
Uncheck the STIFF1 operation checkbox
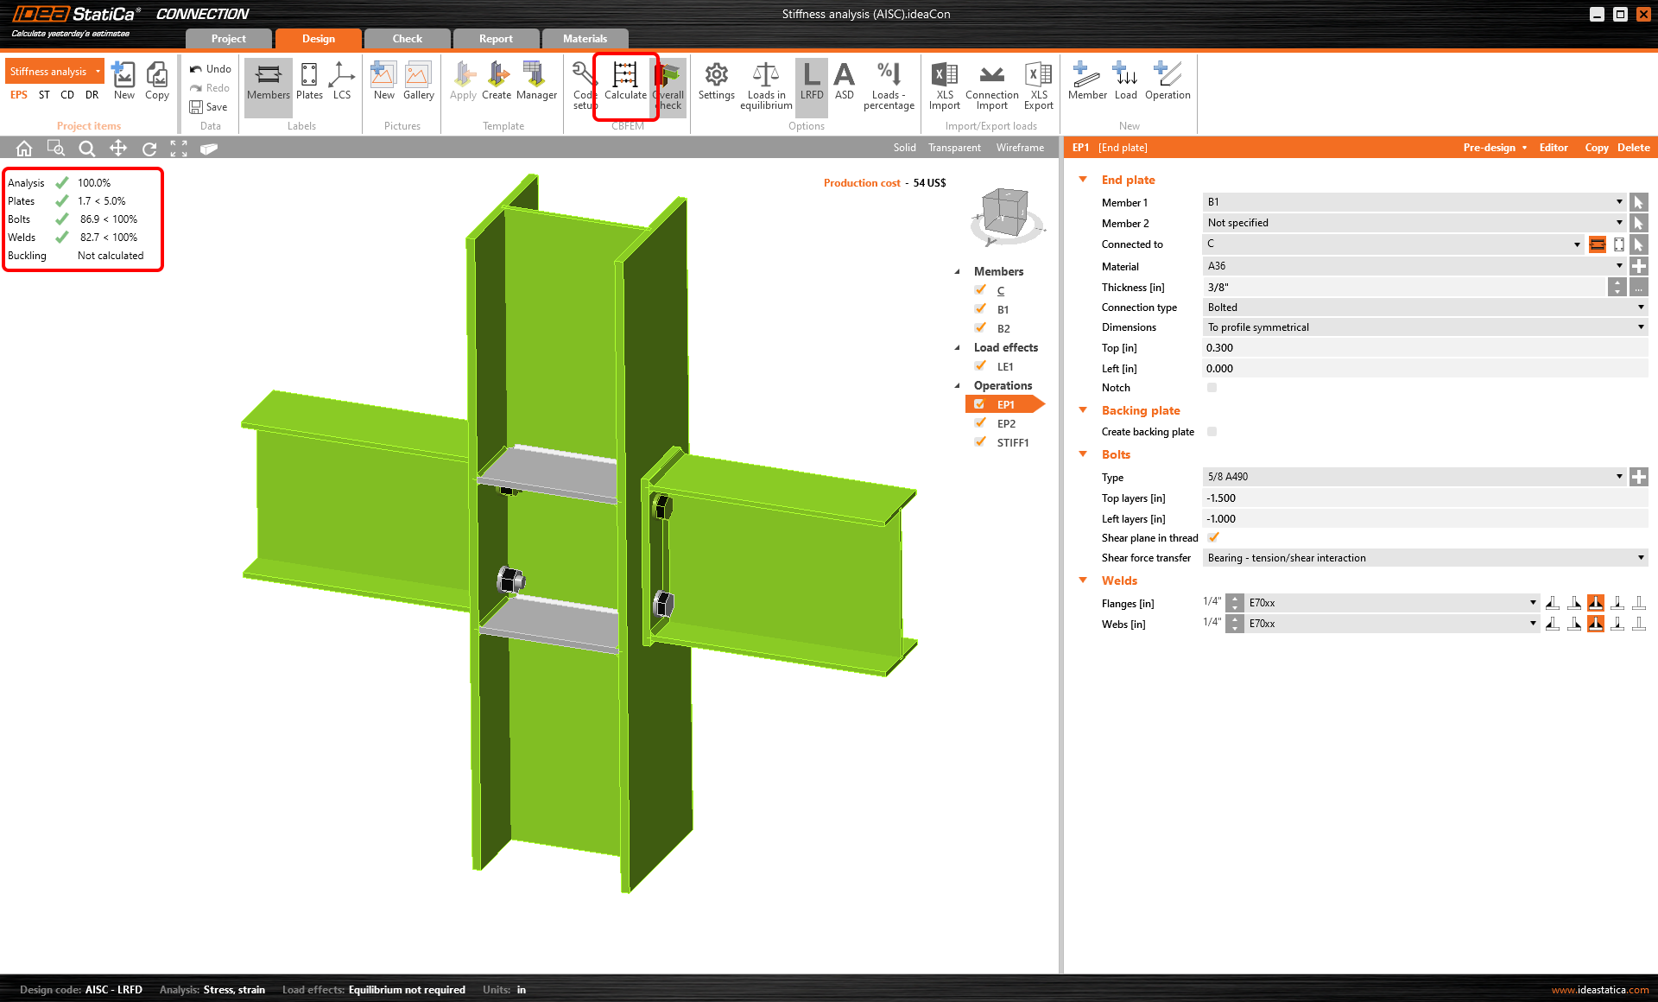click(980, 442)
